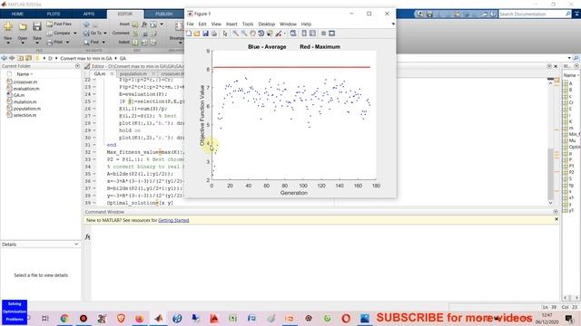
Task: Select variable K in the Workspace panel
Action: point(570,121)
